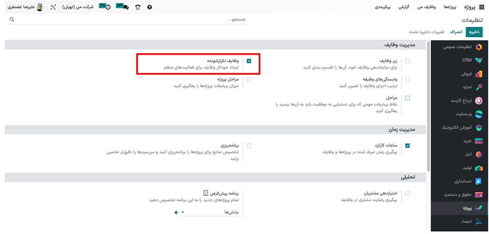Screen dimensions: 489x234
Task: Open the debug tools wrench icon
Action: 53,7
